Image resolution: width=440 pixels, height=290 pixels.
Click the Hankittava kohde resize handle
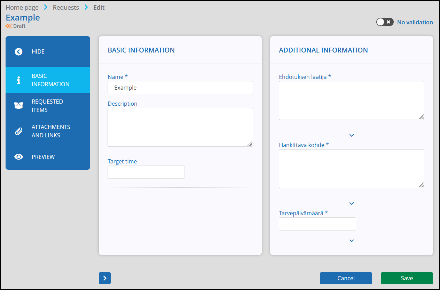pos(421,185)
